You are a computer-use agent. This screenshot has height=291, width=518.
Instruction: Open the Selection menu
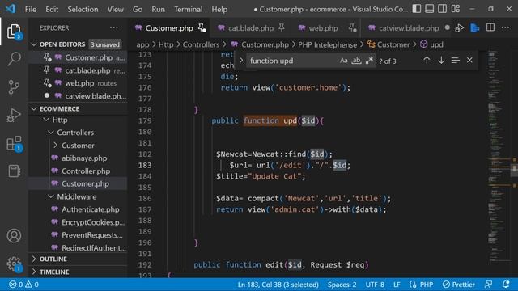pos(83,9)
